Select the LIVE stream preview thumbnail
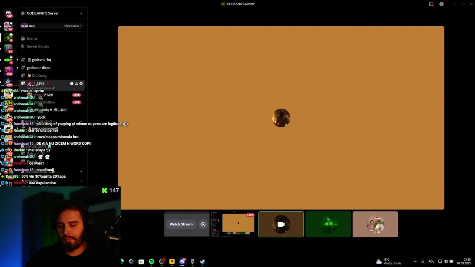475x267 pixels. point(233,224)
